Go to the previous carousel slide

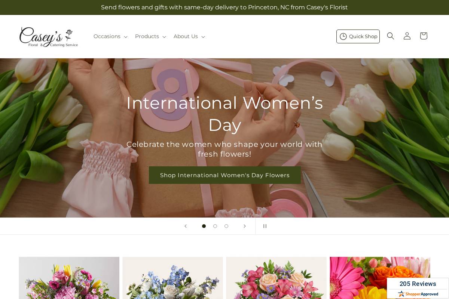(186, 226)
